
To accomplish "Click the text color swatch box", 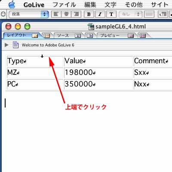I will tap(149, 14).
